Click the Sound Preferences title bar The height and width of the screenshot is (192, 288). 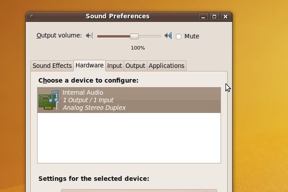117,17
